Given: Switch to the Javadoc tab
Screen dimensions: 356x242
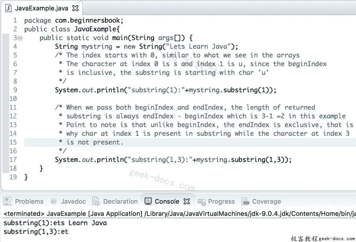Looking at the screenshot, I should (68, 201).
